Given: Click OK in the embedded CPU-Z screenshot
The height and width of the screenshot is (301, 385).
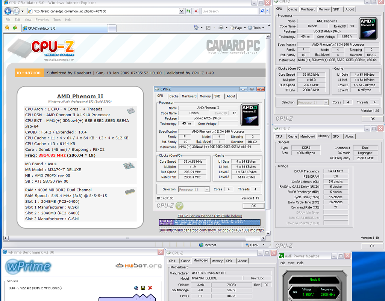Looking at the screenshot, I should (253, 206).
